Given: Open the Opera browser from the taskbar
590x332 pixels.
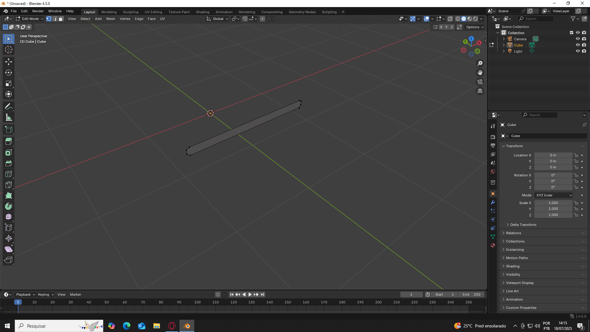Looking at the screenshot, I should coord(172,326).
